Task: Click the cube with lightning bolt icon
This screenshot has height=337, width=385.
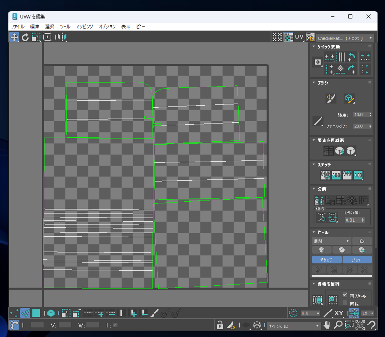Action: point(340,151)
